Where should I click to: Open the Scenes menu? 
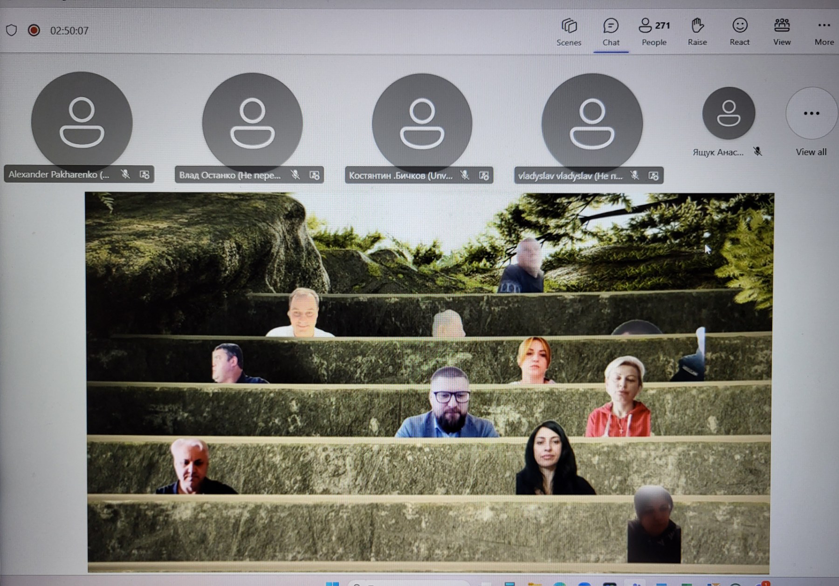click(569, 32)
